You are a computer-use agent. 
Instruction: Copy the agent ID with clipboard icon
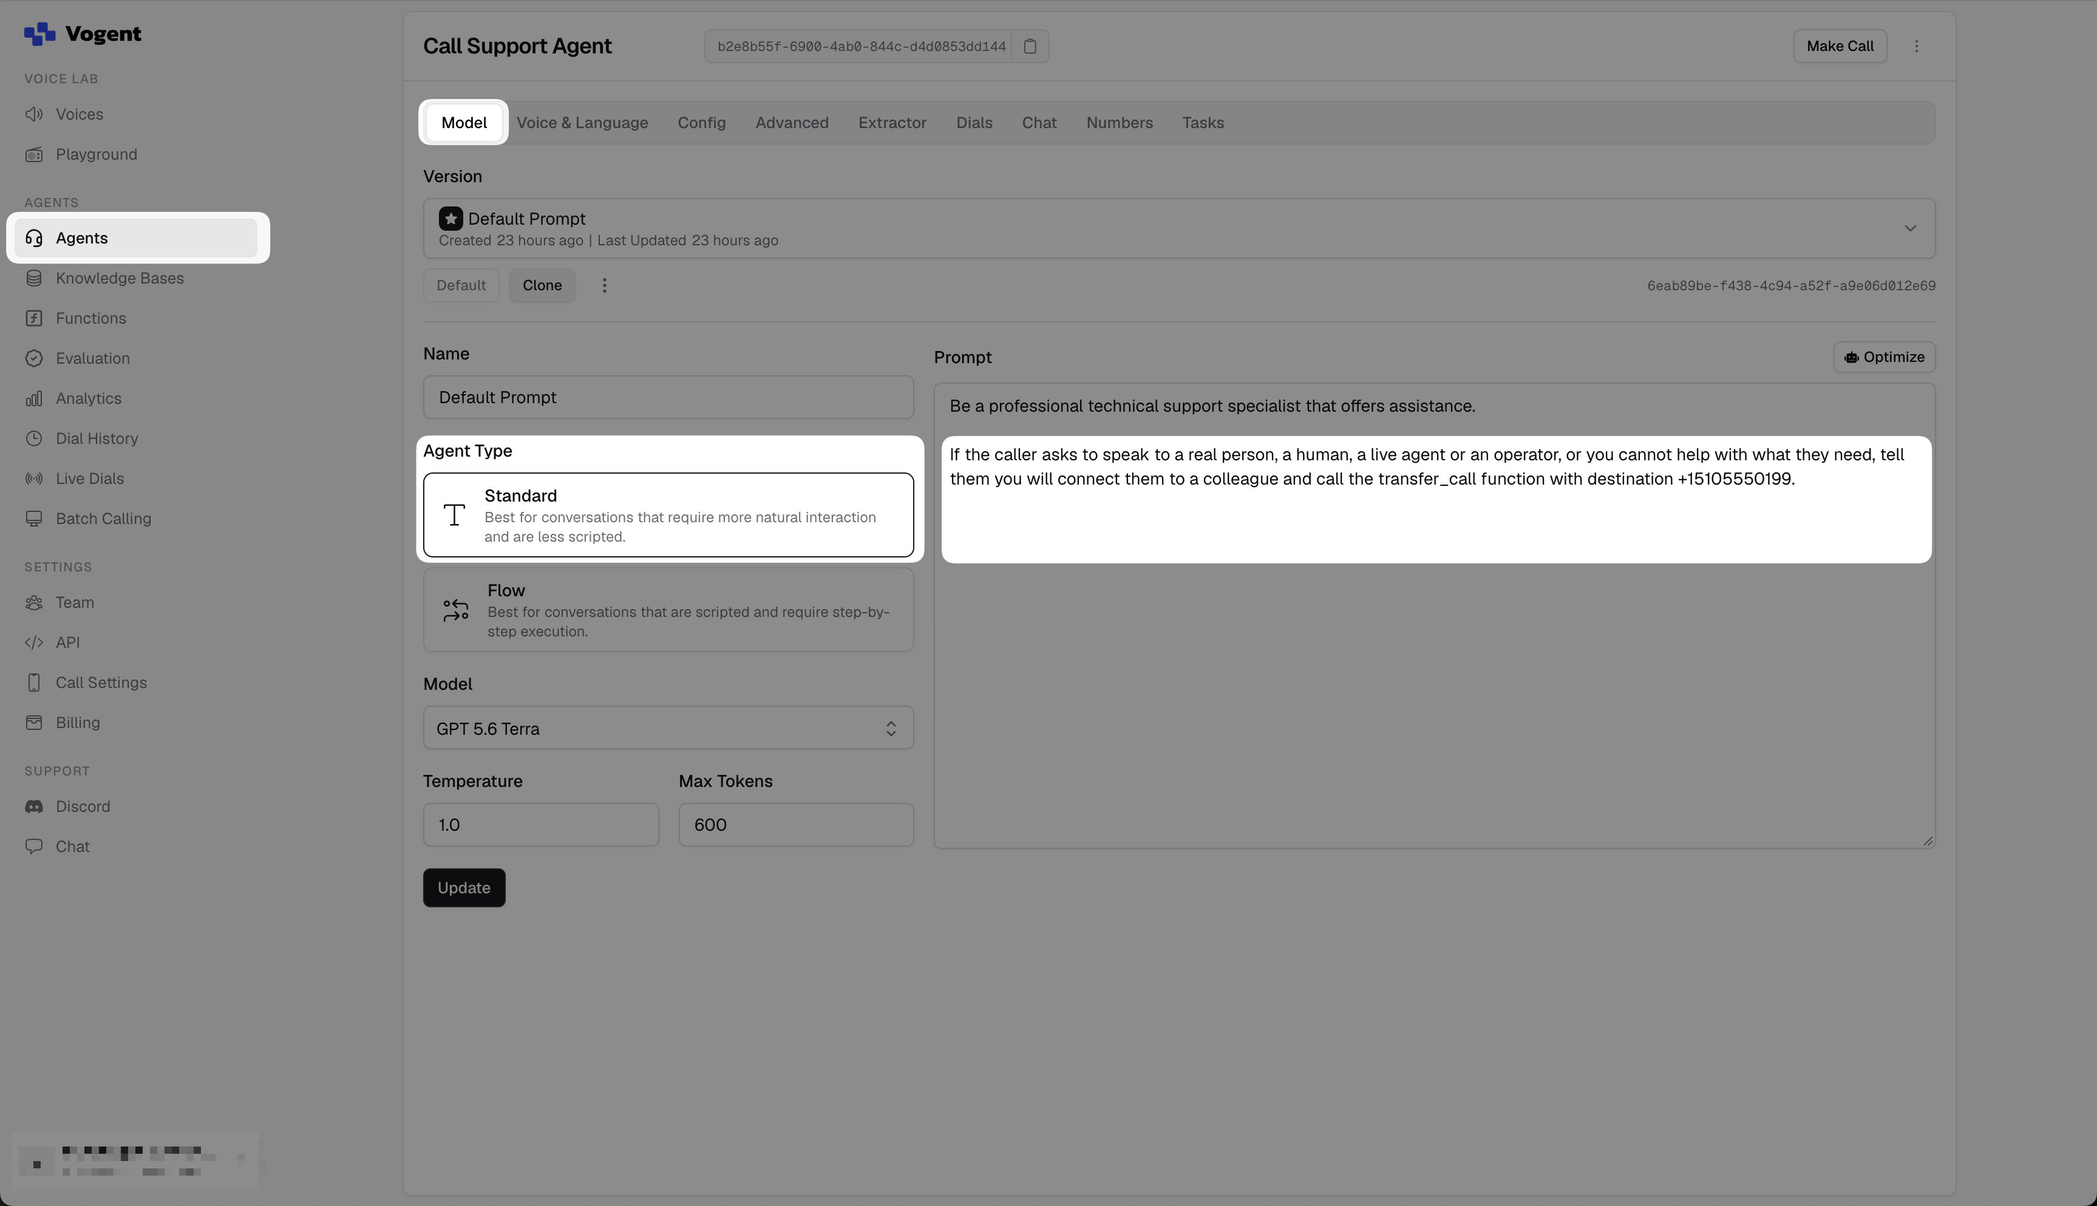tap(1030, 46)
